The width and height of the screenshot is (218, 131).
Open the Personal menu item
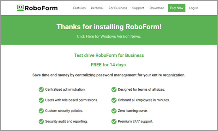tap(97, 8)
